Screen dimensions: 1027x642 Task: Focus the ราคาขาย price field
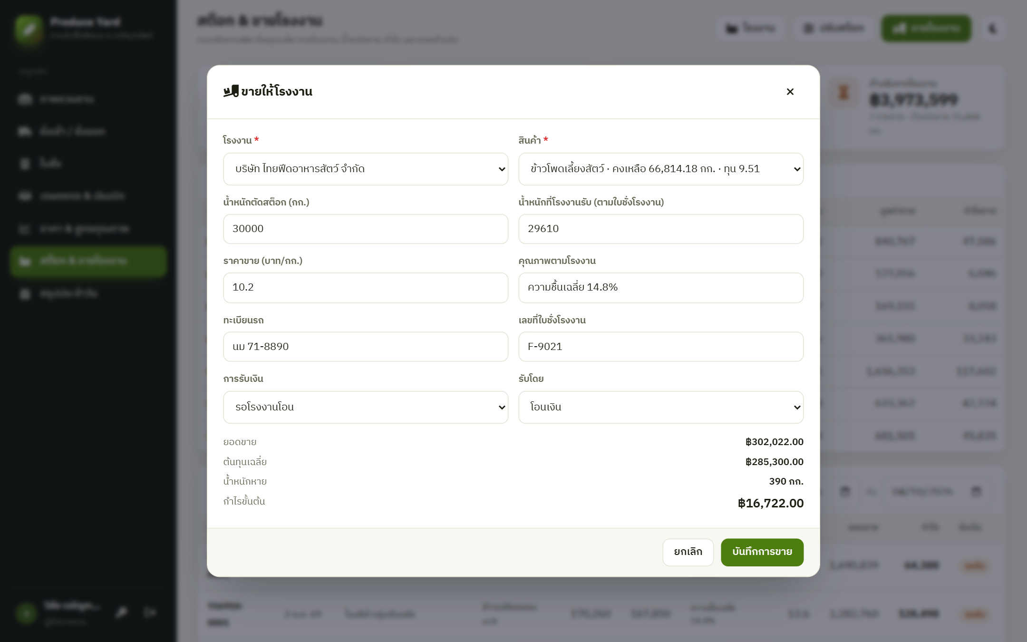366,287
